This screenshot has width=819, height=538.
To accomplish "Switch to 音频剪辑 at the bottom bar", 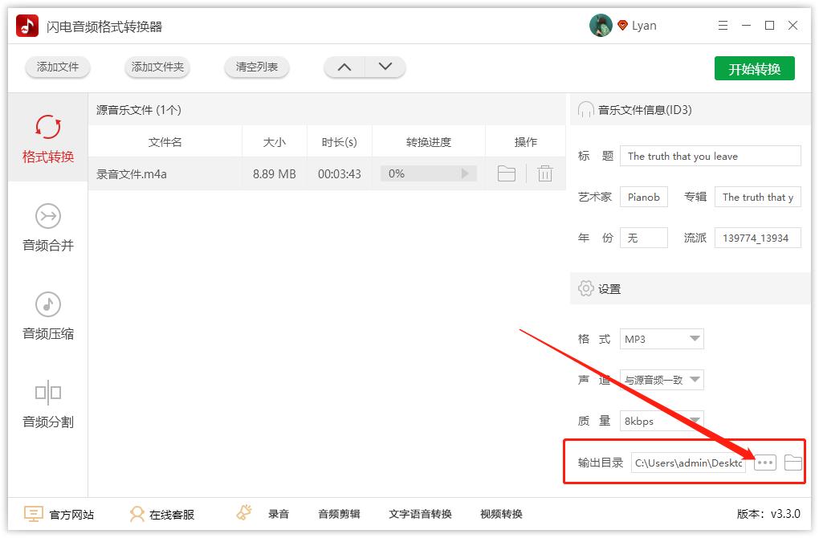I will point(338,514).
